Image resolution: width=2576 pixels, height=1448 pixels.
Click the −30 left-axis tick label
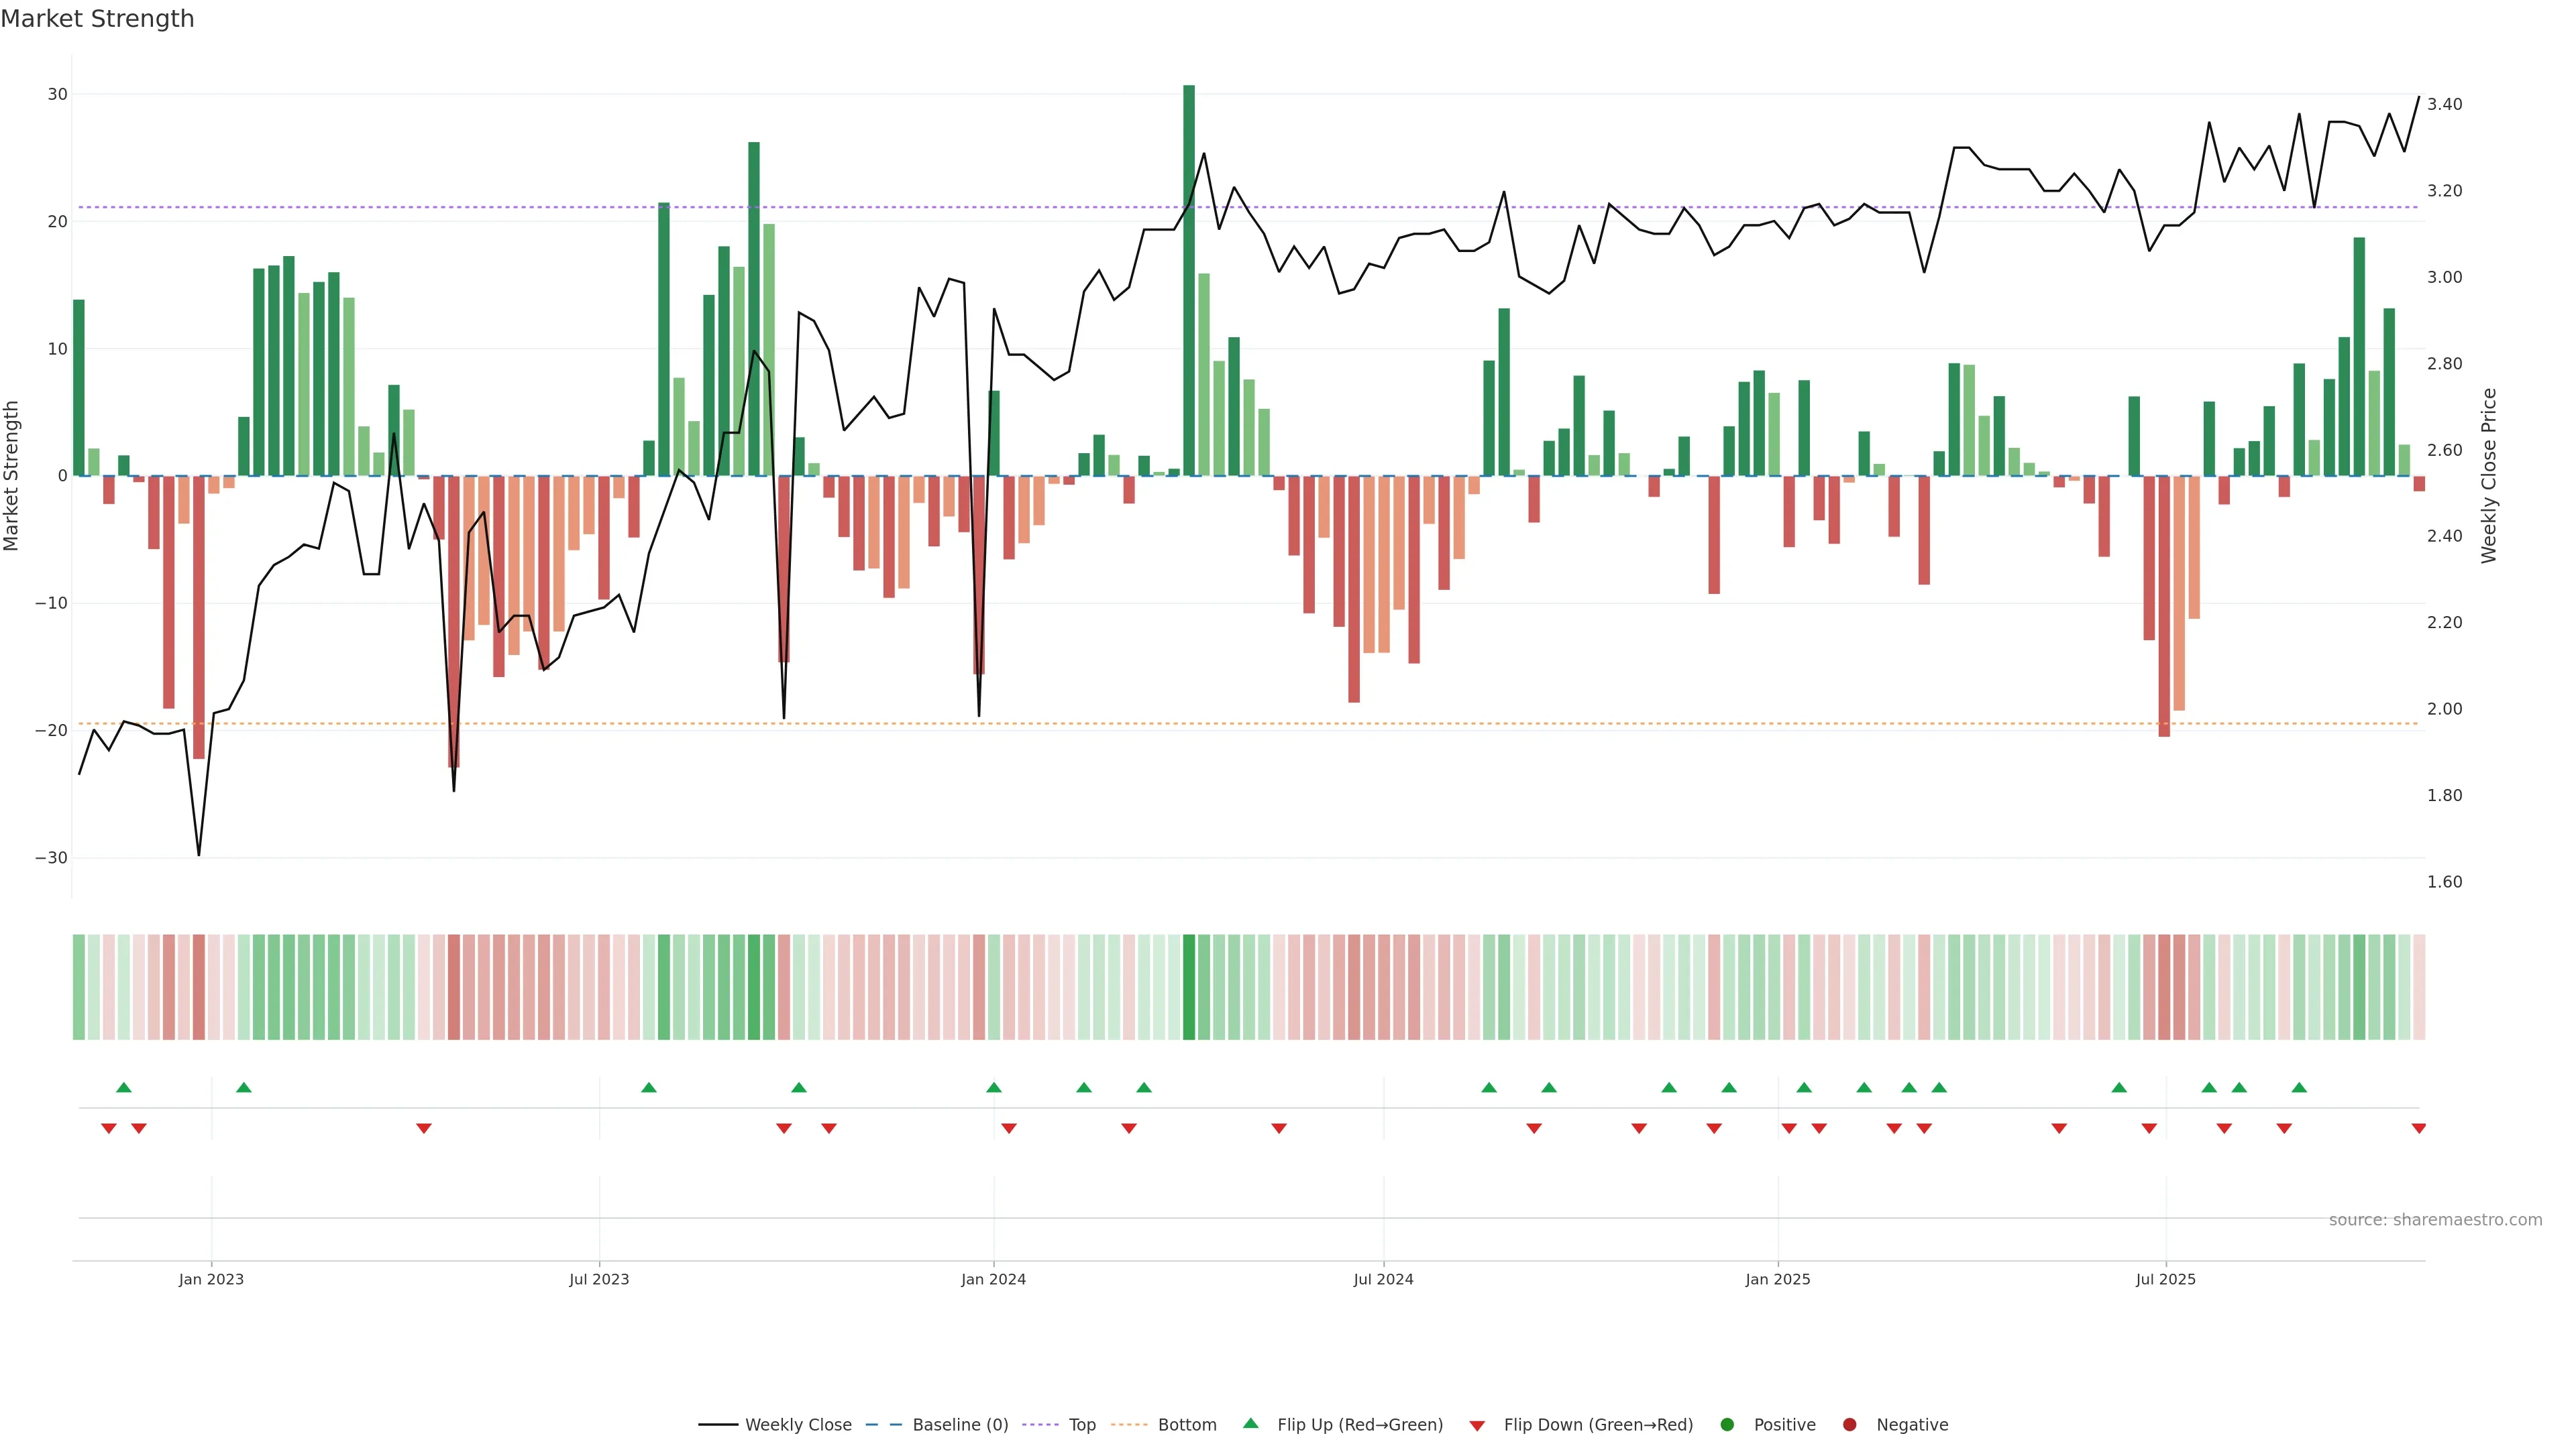click(x=51, y=858)
